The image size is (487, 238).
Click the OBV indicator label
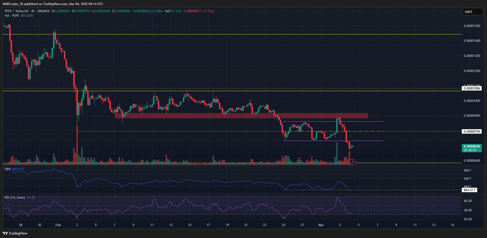[8, 169]
